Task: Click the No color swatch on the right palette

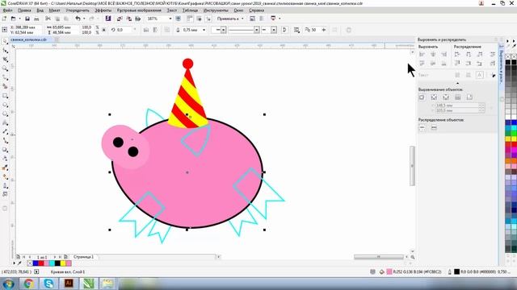Action: (508, 56)
